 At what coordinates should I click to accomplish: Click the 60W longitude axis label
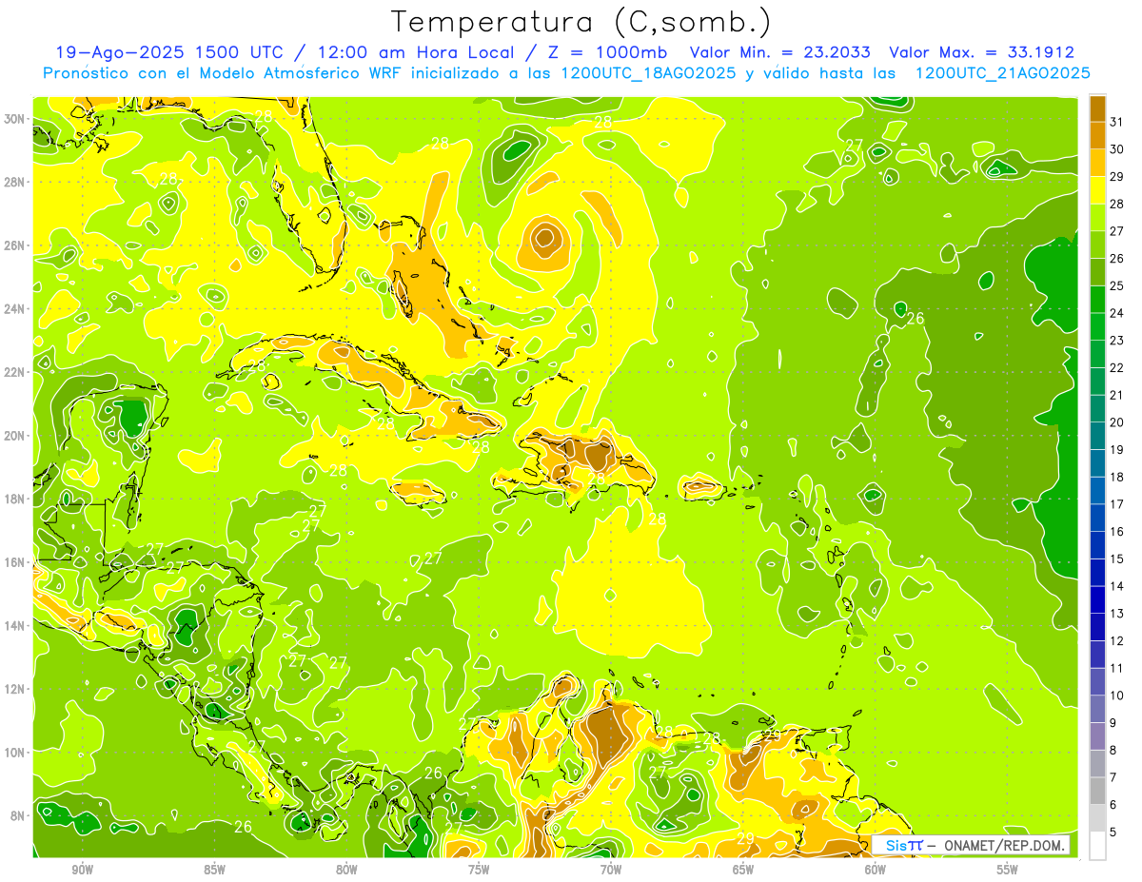click(876, 870)
